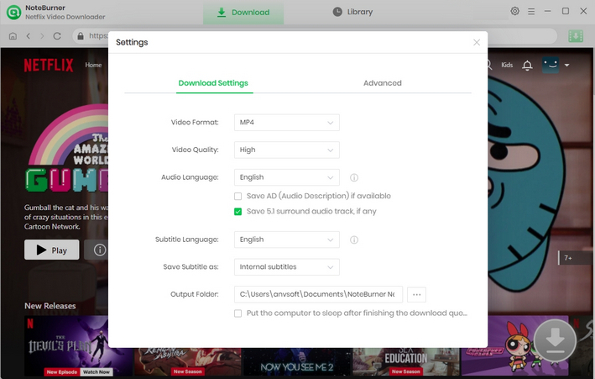The height and width of the screenshot is (379, 595).
Task: Open Netflix Kids section
Action: (x=507, y=65)
